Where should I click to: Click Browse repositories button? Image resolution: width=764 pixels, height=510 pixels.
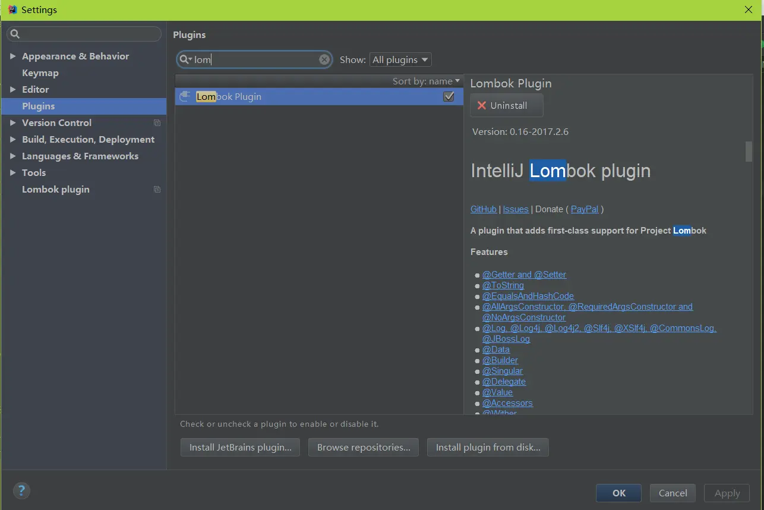[364, 447]
